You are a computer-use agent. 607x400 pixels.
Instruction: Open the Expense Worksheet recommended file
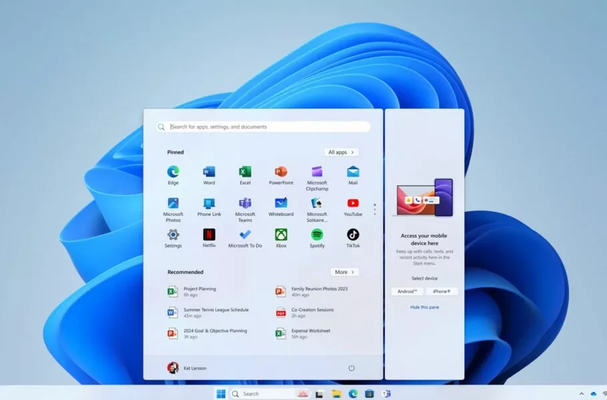click(310, 333)
